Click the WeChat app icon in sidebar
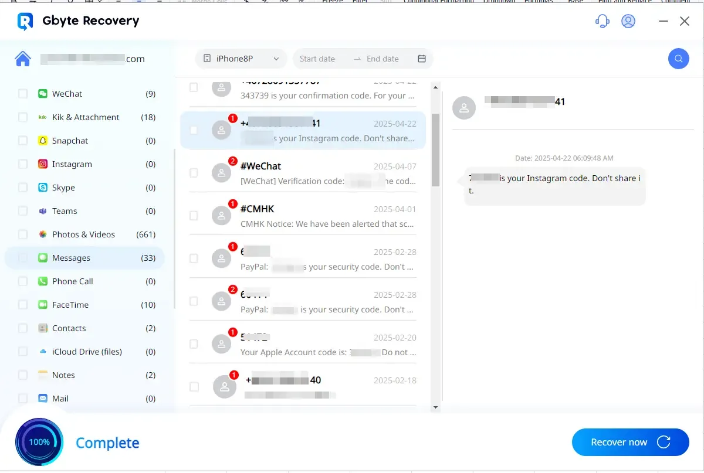This screenshot has width=704, height=473. tap(43, 94)
